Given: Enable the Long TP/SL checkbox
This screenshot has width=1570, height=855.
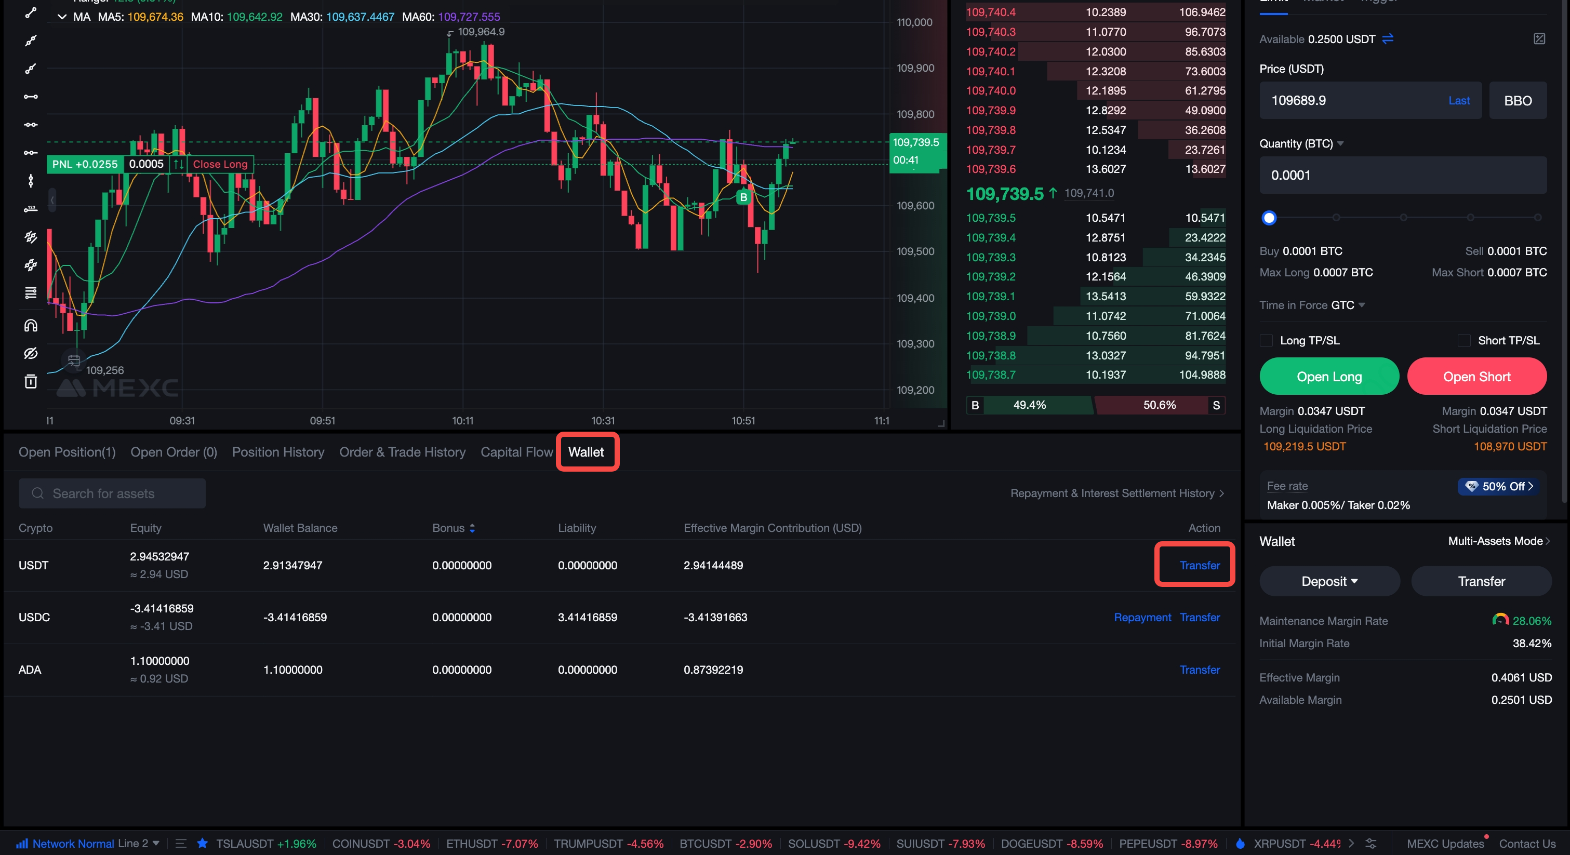Looking at the screenshot, I should click(1267, 341).
